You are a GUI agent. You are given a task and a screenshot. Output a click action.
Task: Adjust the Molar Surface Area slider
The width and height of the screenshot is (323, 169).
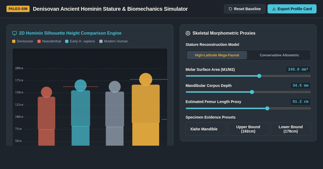pyautogui.click(x=248, y=76)
